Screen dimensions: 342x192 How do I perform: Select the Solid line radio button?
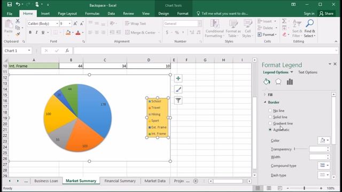(270, 117)
